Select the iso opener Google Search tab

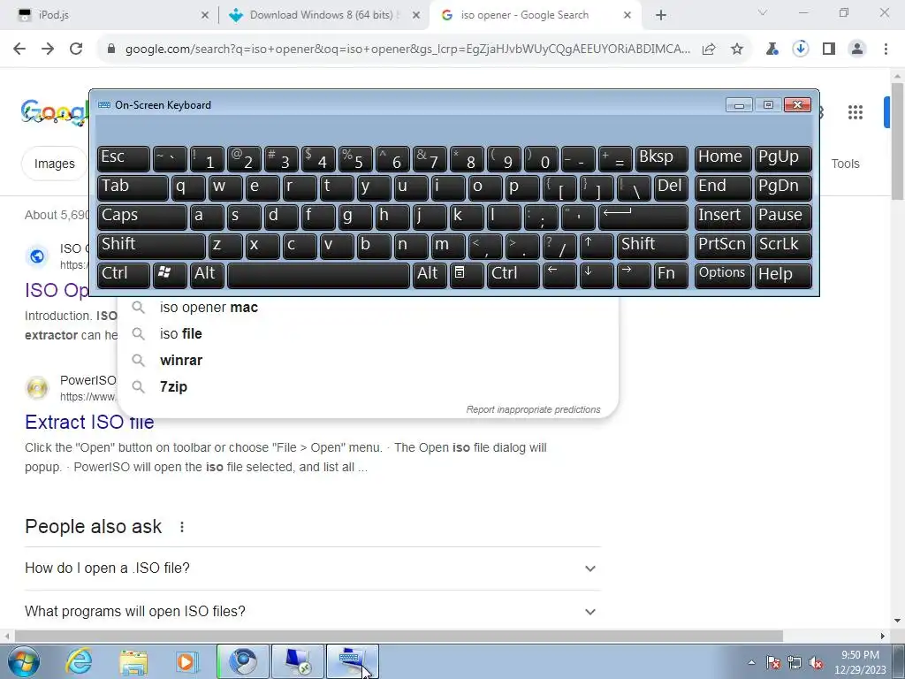point(534,16)
